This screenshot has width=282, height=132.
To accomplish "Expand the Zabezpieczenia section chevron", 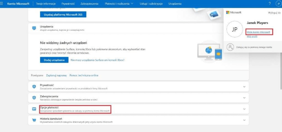I will 244,98.
